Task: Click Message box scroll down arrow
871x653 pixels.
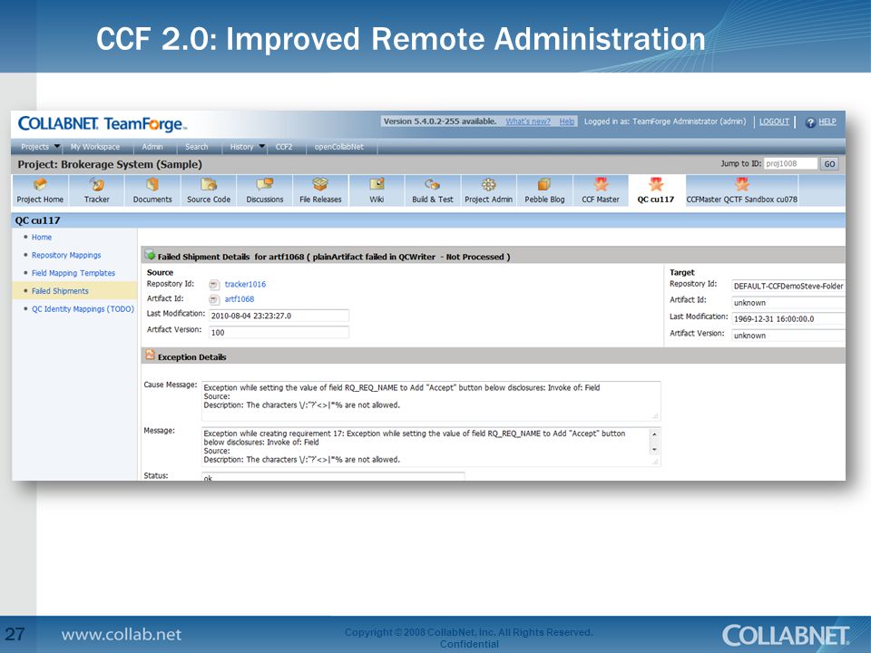Action: [654, 450]
